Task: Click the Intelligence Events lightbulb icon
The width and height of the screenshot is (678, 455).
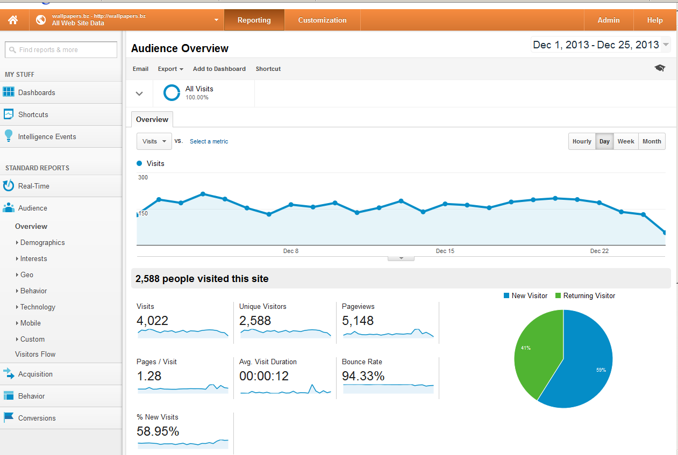Action: point(8,136)
